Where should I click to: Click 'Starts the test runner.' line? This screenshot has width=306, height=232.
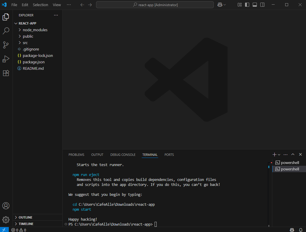coord(100,165)
